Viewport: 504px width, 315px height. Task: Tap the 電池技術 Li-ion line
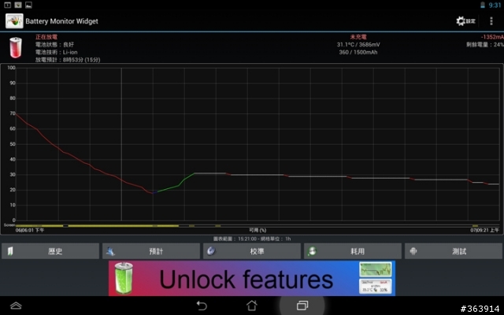click(x=57, y=52)
